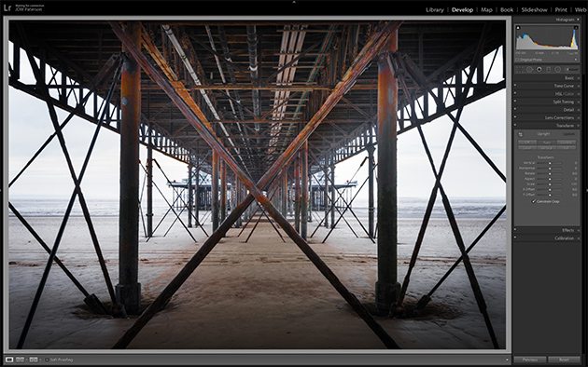The height and width of the screenshot is (367, 588).
Task: Select the Graduated Filter tool icon
Action: [x=548, y=69]
